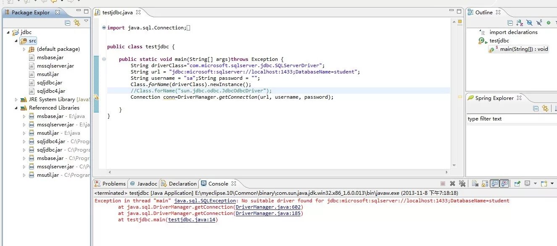Click yellow overview ruler warning marker
Image resolution: width=557 pixels, height=246 pixels.
coord(459,97)
